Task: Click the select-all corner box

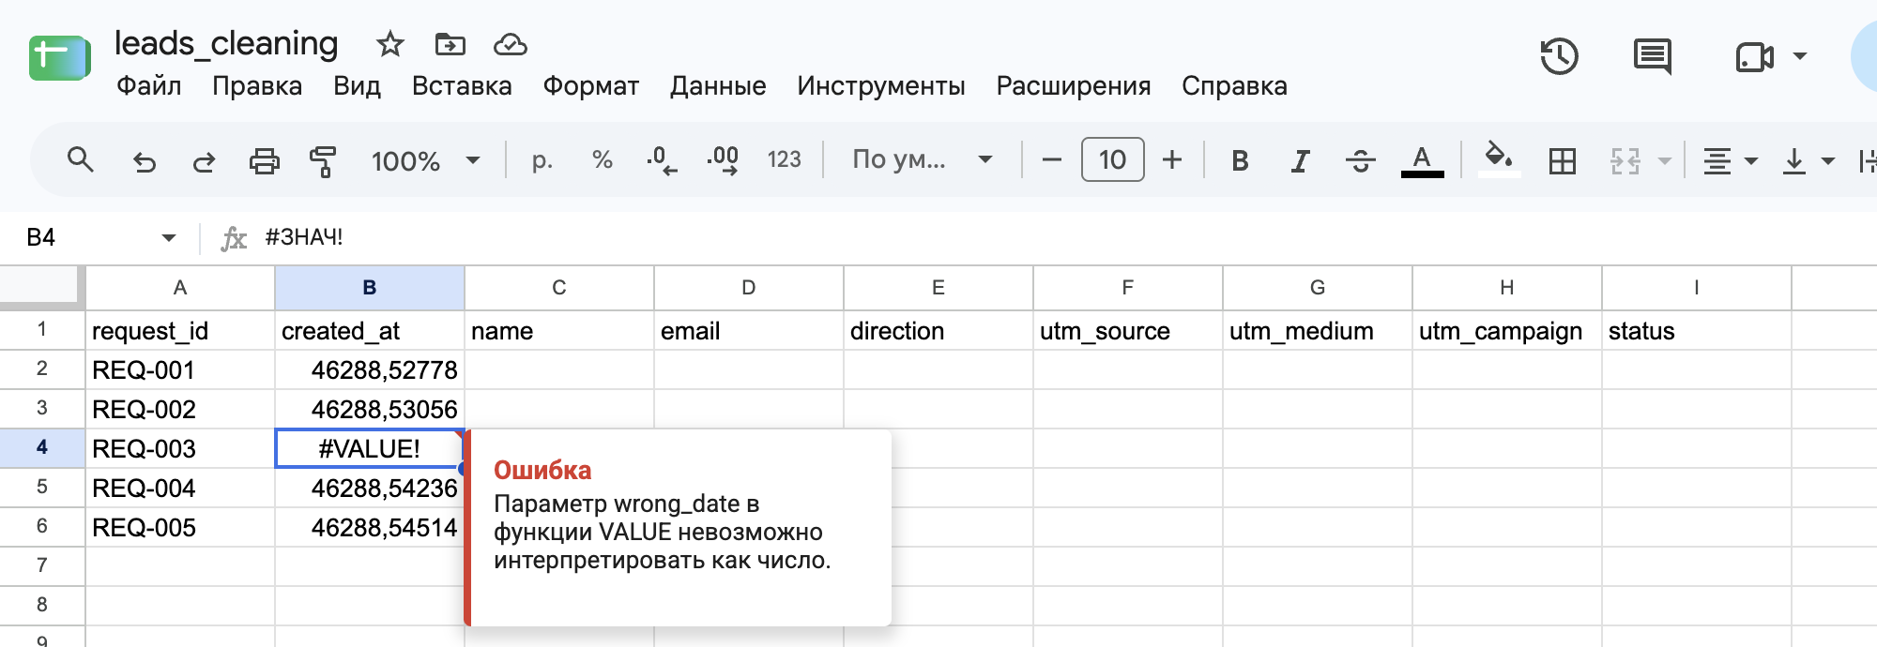Action: pyautogui.click(x=39, y=286)
